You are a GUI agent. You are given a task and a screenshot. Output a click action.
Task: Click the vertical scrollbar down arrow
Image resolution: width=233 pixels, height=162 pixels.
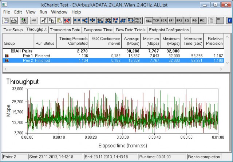227,63
